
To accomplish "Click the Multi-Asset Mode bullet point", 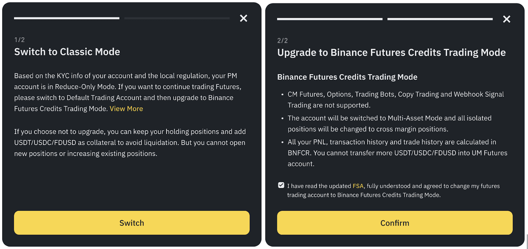I will pos(389,124).
